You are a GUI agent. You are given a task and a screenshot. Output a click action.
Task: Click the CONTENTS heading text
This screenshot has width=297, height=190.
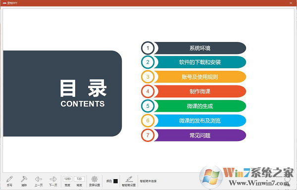click(x=83, y=104)
